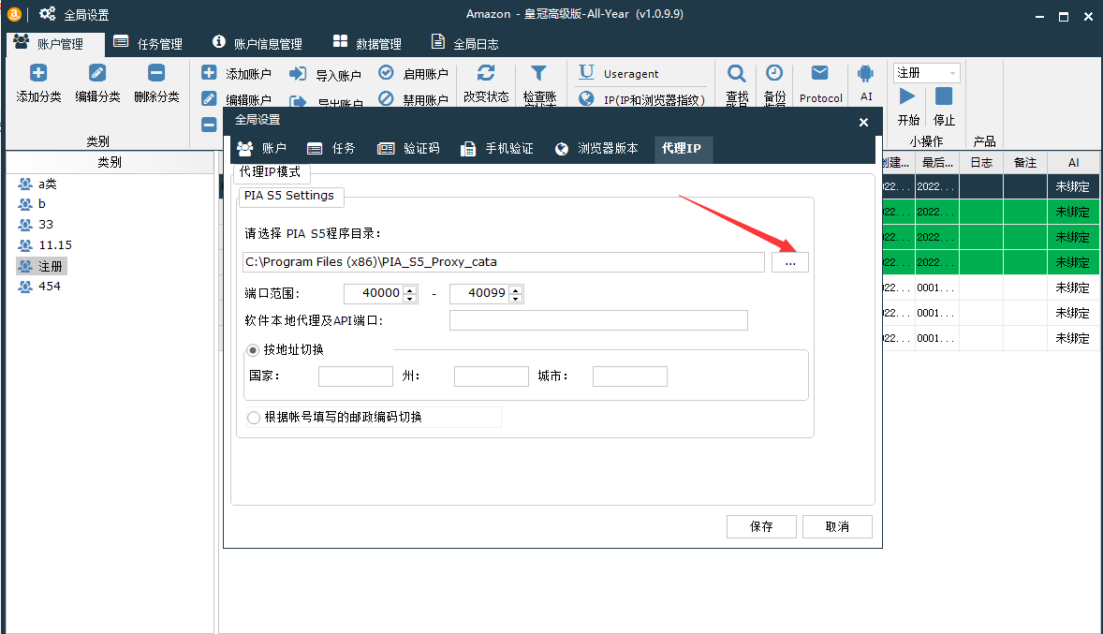Click the 备注 column header

1025,163
